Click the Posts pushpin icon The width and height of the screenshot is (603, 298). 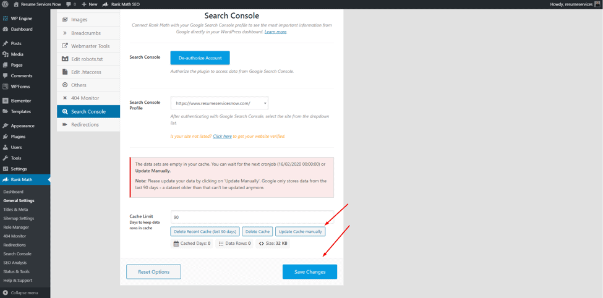pyautogui.click(x=6, y=43)
